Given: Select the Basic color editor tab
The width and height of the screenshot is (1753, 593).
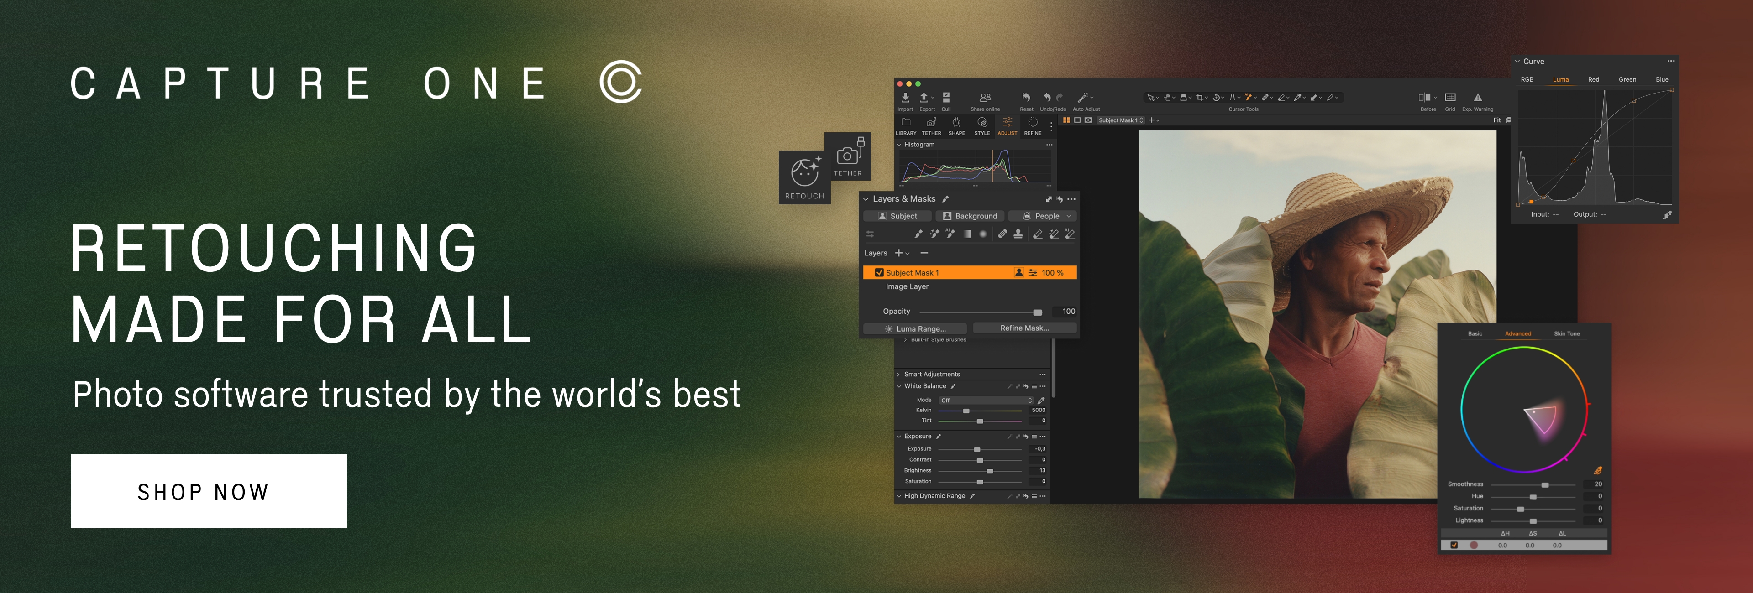Looking at the screenshot, I should pos(1475,334).
